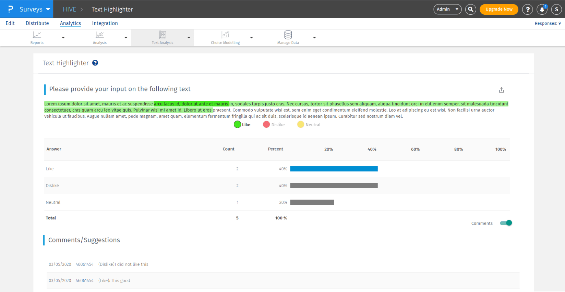Switch to the Distribute tab

[37, 23]
